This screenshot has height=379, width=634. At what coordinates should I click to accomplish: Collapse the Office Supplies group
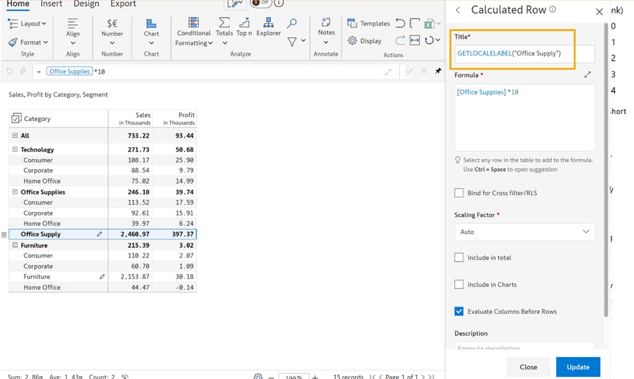[x=15, y=192]
